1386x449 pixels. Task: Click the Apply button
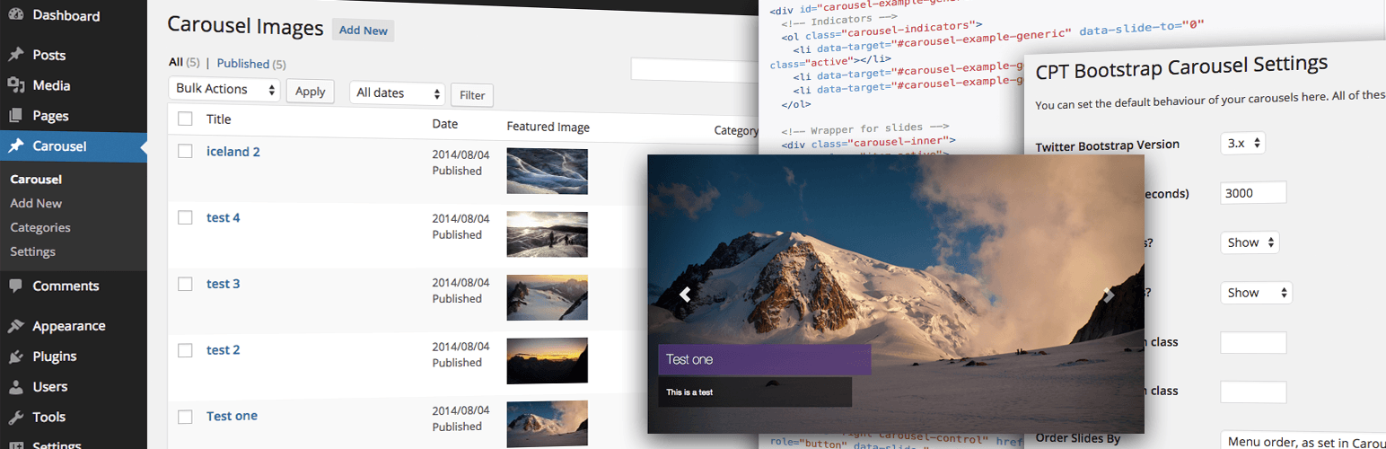(x=310, y=92)
